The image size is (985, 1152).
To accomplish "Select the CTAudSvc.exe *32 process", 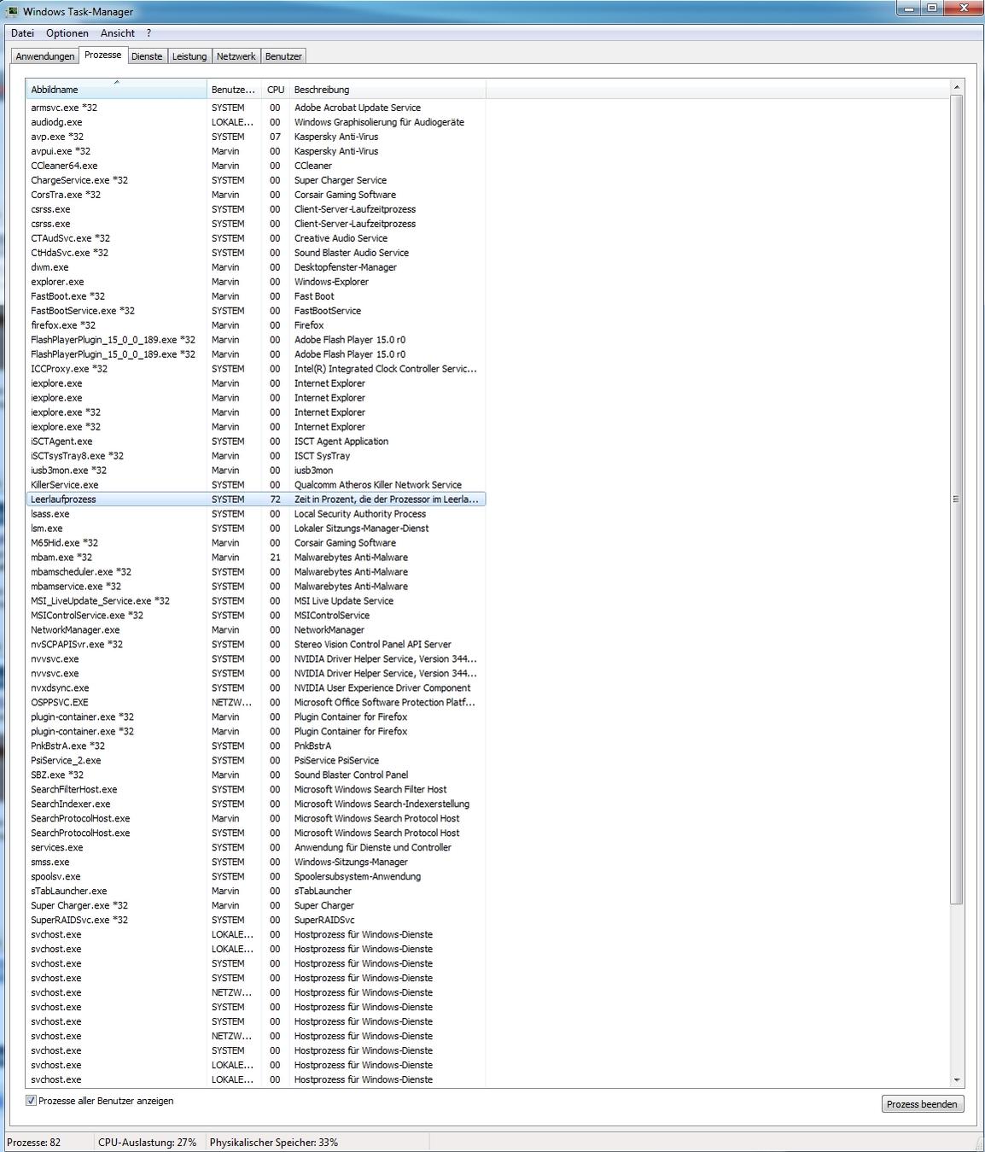I will coord(256,238).
